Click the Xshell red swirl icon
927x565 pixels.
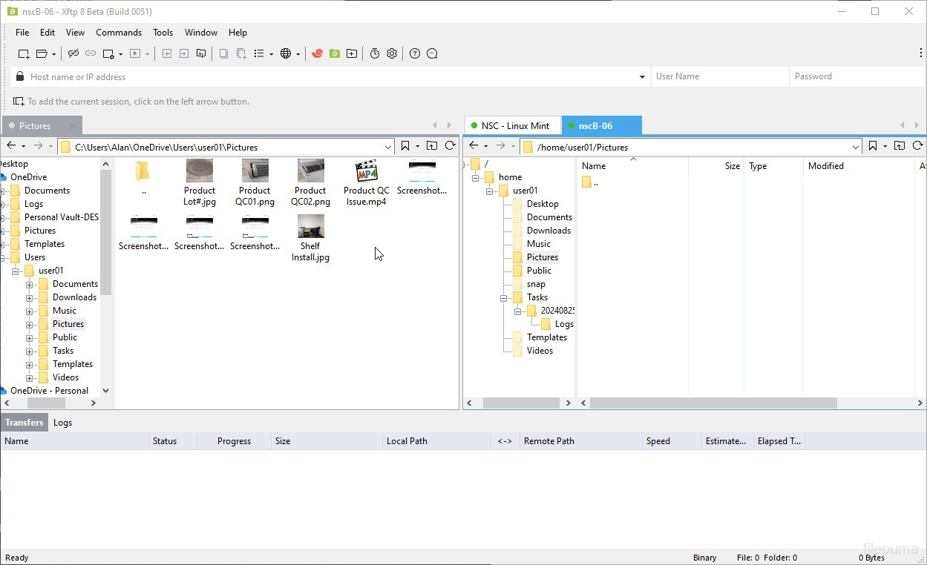tap(317, 53)
